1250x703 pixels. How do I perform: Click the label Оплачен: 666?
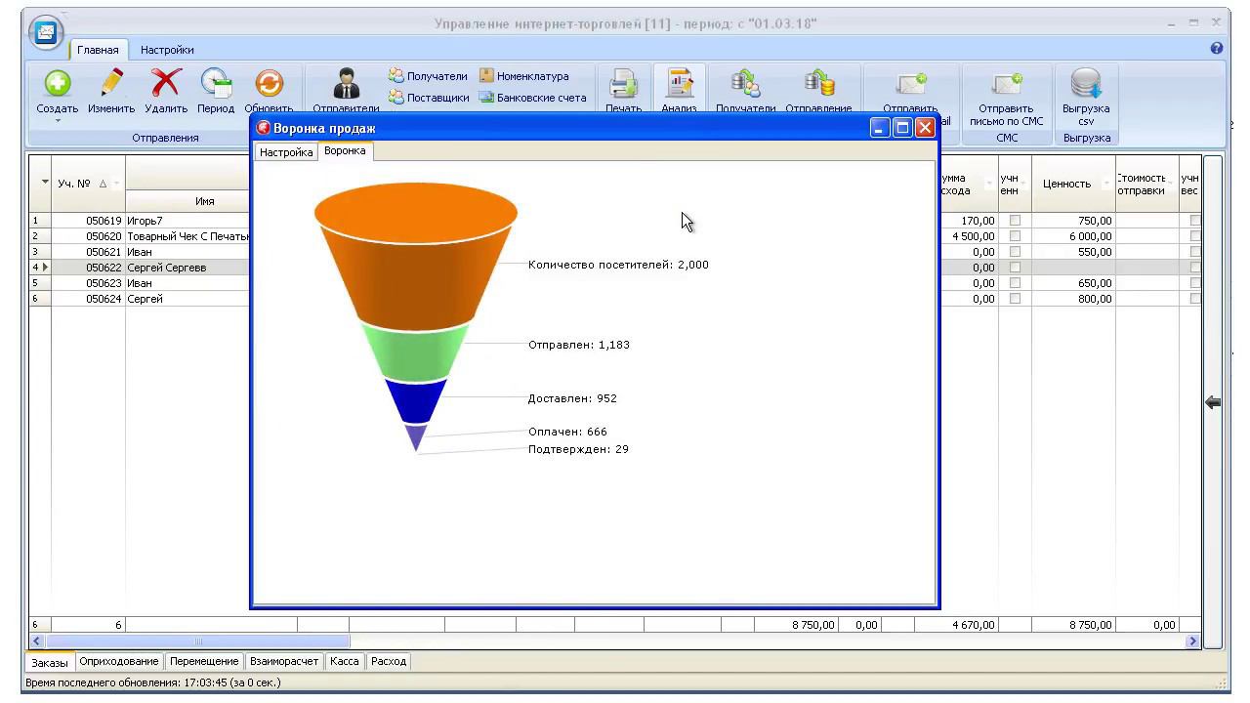tap(567, 432)
